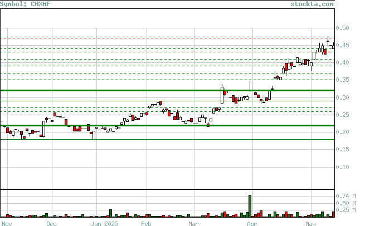Image resolution: width=365 pixels, height=226 pixels.
Task: Select the 0.30 price axis label
Action: pos(342,97)
